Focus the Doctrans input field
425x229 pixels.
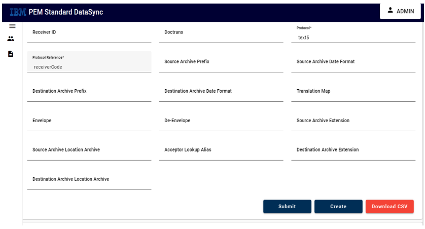click(x=221, y=32)
